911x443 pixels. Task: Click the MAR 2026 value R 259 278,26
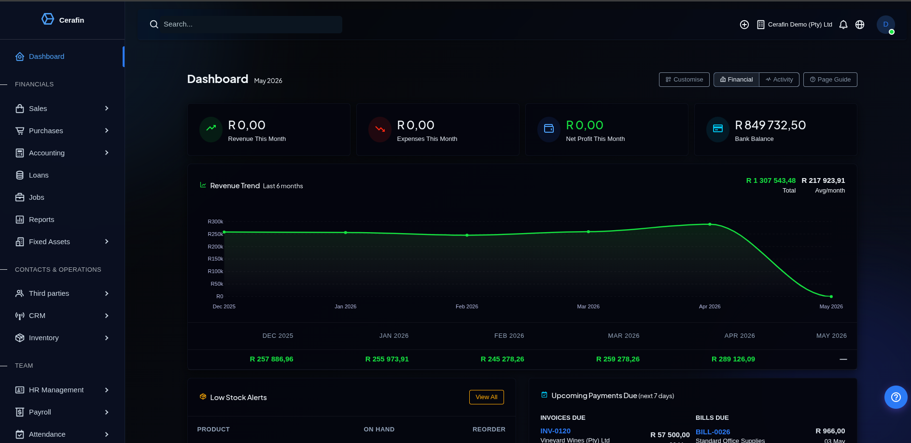[x=618, y=359]
